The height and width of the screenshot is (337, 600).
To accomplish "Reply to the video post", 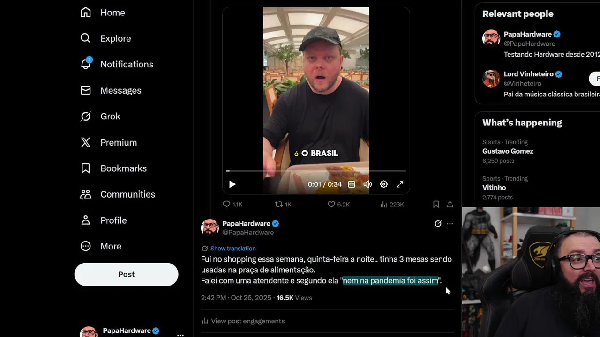I will 227,204.
